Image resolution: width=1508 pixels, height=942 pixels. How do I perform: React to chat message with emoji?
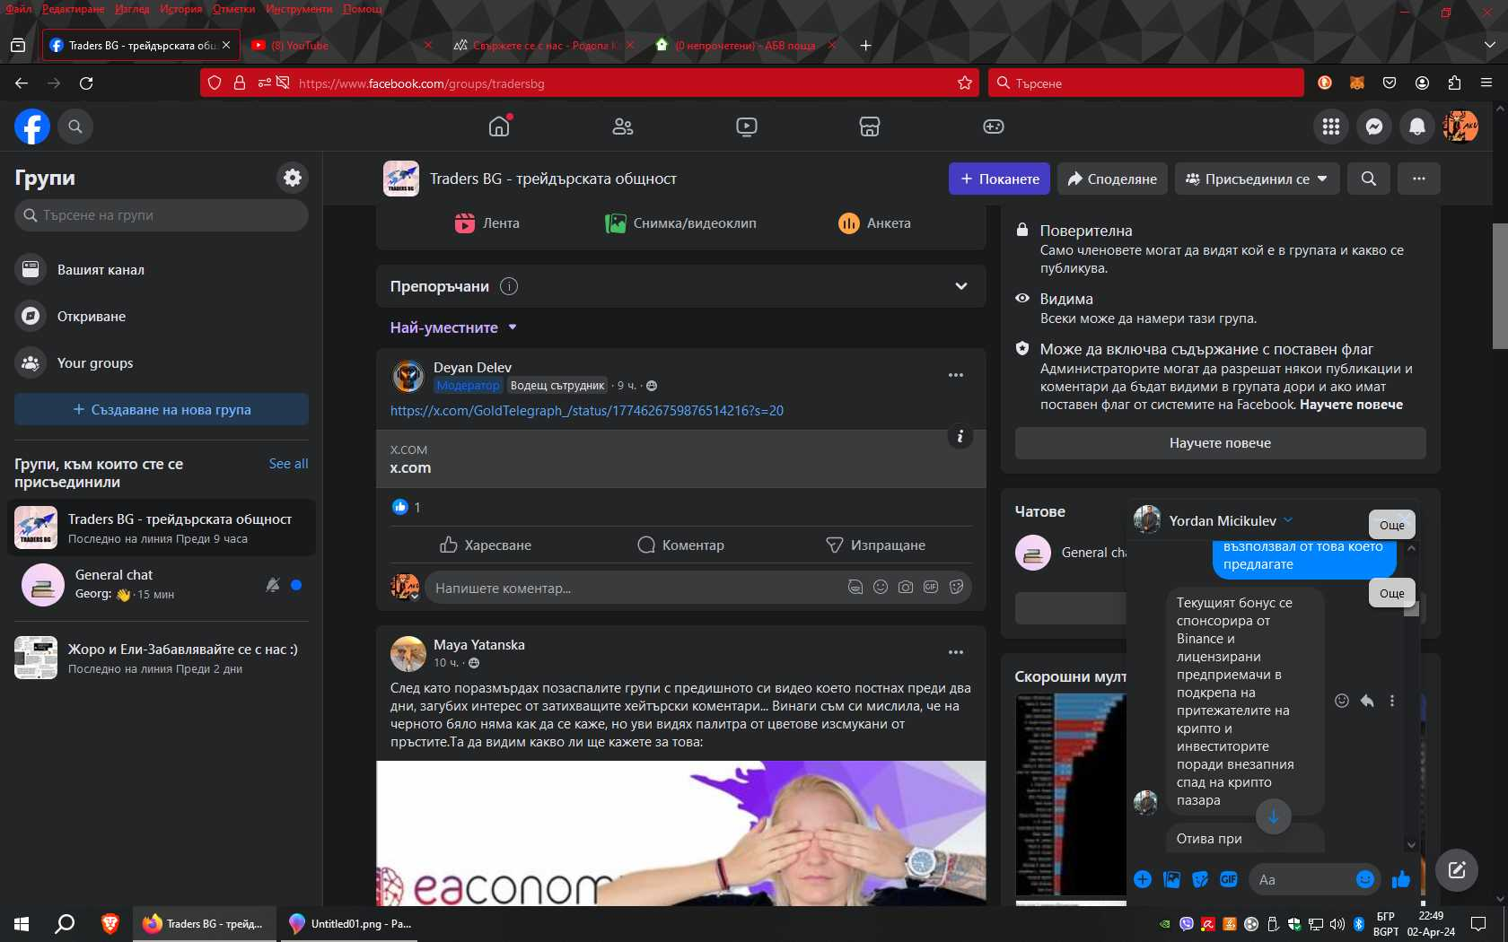click(1342, 701)
